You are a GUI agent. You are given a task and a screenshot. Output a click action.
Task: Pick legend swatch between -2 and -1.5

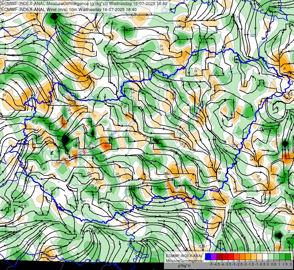(x=248, y=256)
